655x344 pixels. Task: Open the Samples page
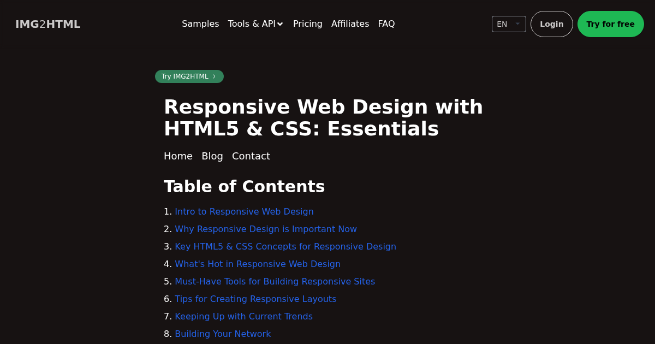[x=200, y=24]
